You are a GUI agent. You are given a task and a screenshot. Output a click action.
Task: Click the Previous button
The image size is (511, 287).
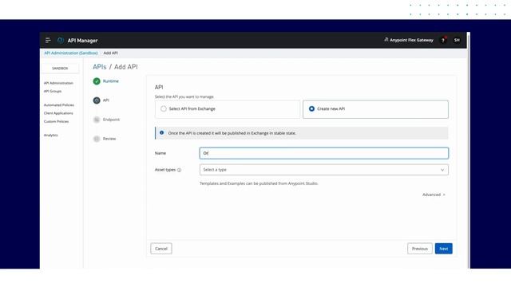(x=420, y=249)
